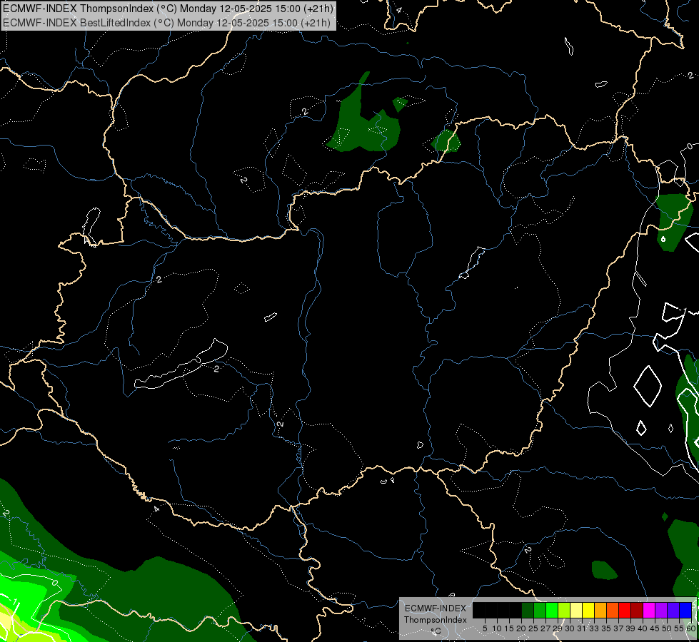Screen dimensions: 699x642
Task: Choose the orange 33-35 legend swatch
Action: coord(600,611)
